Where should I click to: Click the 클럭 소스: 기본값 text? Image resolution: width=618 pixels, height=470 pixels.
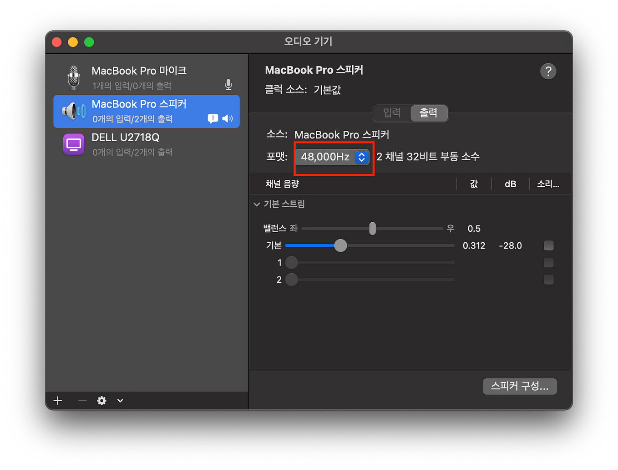(303, 90)
